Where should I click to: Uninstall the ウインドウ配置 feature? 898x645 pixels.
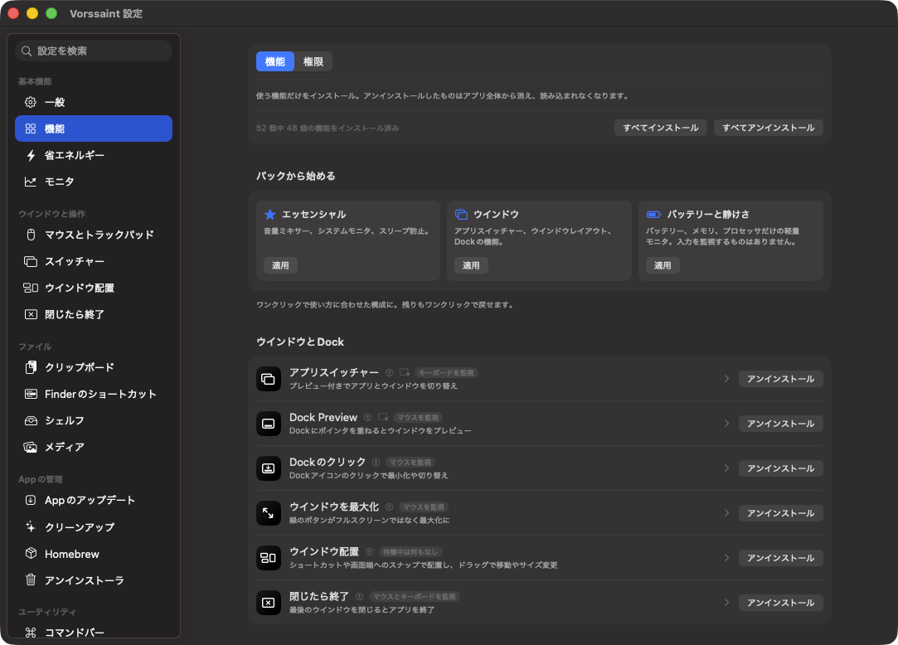(x=780, y=557)
